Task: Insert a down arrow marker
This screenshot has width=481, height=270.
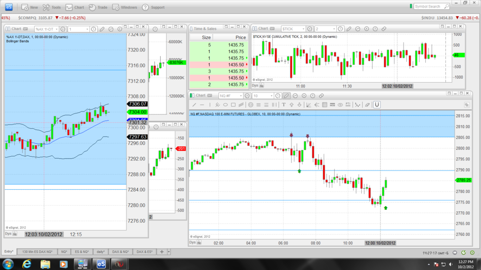Action: tap(299, 105)
